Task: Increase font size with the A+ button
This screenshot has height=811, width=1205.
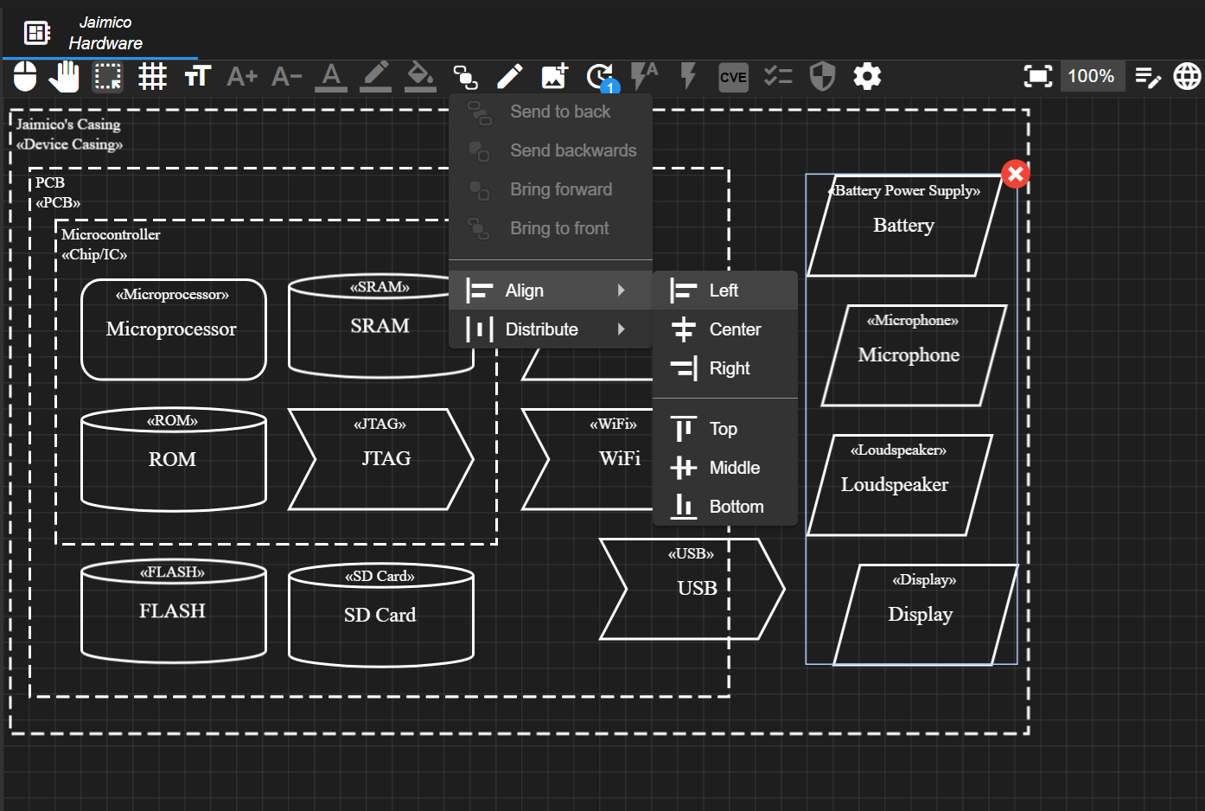Action: pos(241,76)
